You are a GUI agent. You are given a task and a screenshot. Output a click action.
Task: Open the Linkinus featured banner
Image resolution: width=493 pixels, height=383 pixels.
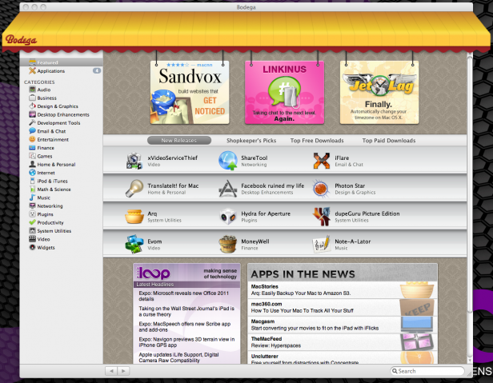pos(284,93)
